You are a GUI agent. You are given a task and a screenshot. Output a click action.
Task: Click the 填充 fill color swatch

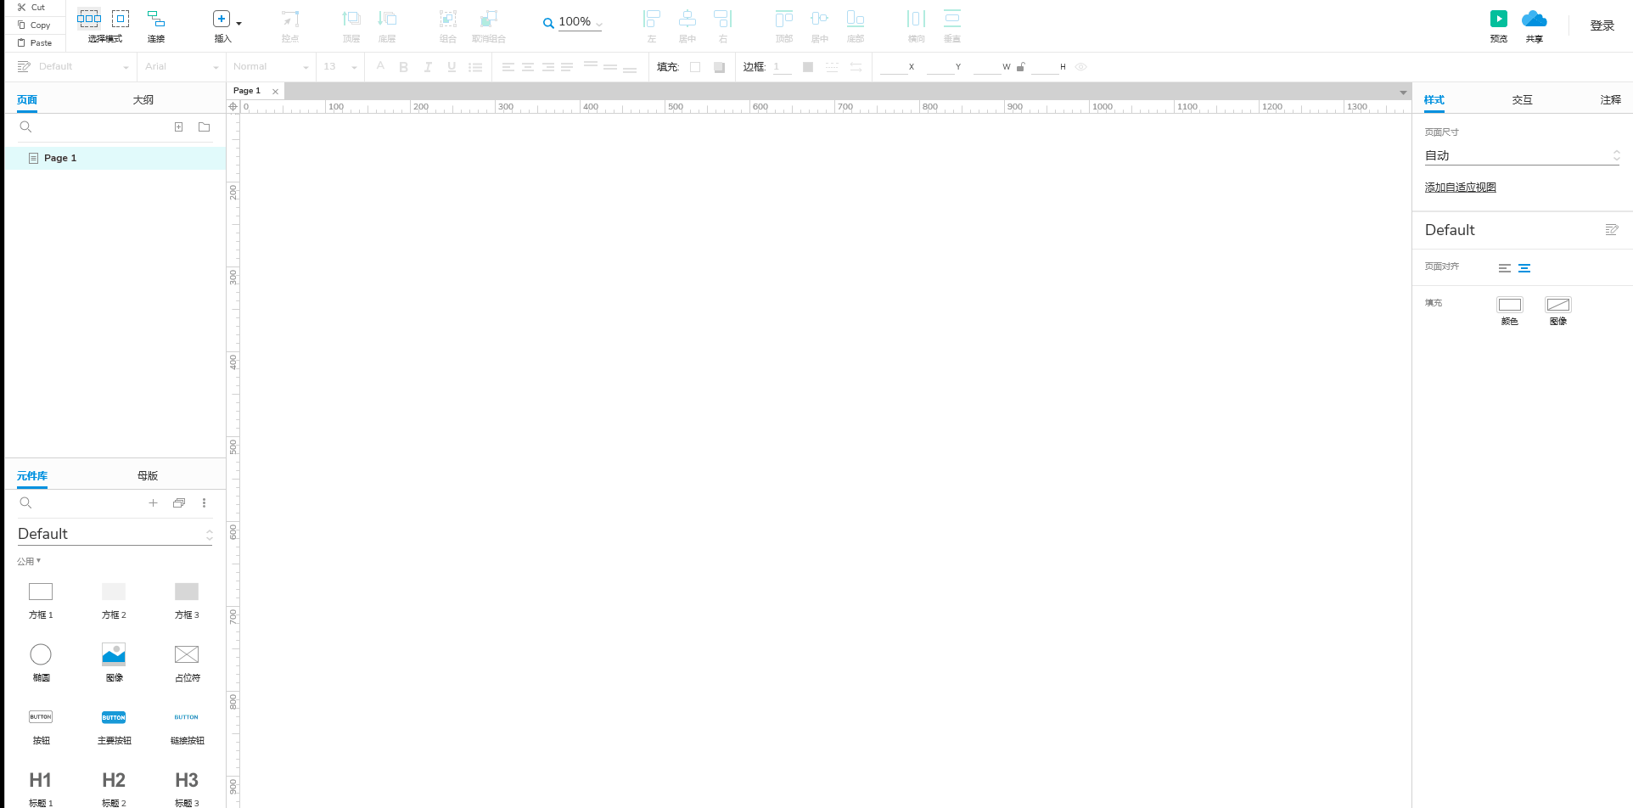695,67
